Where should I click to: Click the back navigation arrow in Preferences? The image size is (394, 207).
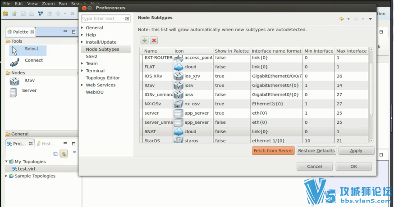coord(341,19)
